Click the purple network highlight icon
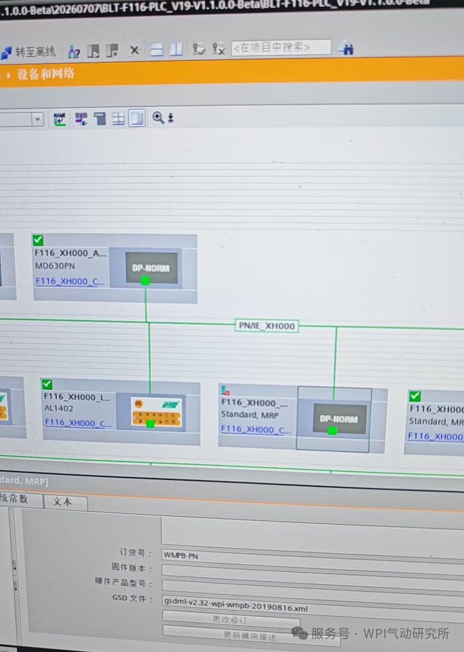 tap(81, 119)
